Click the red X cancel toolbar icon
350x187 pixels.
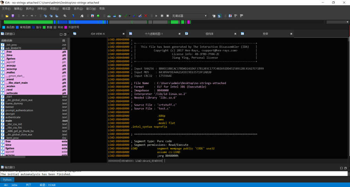tap(146, 16)
